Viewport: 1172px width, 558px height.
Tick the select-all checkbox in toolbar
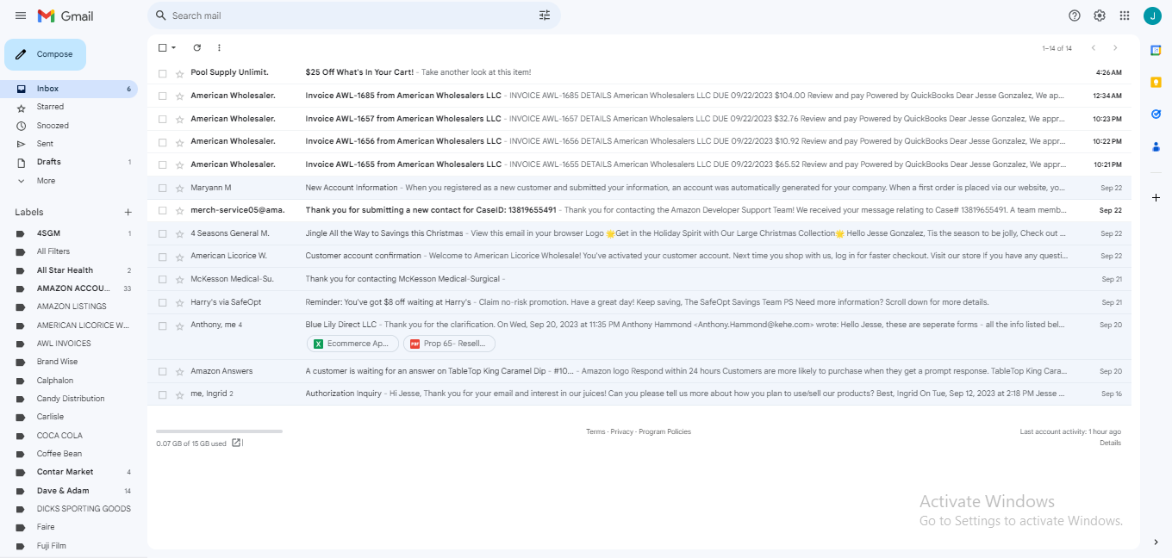tap(162, 48)
